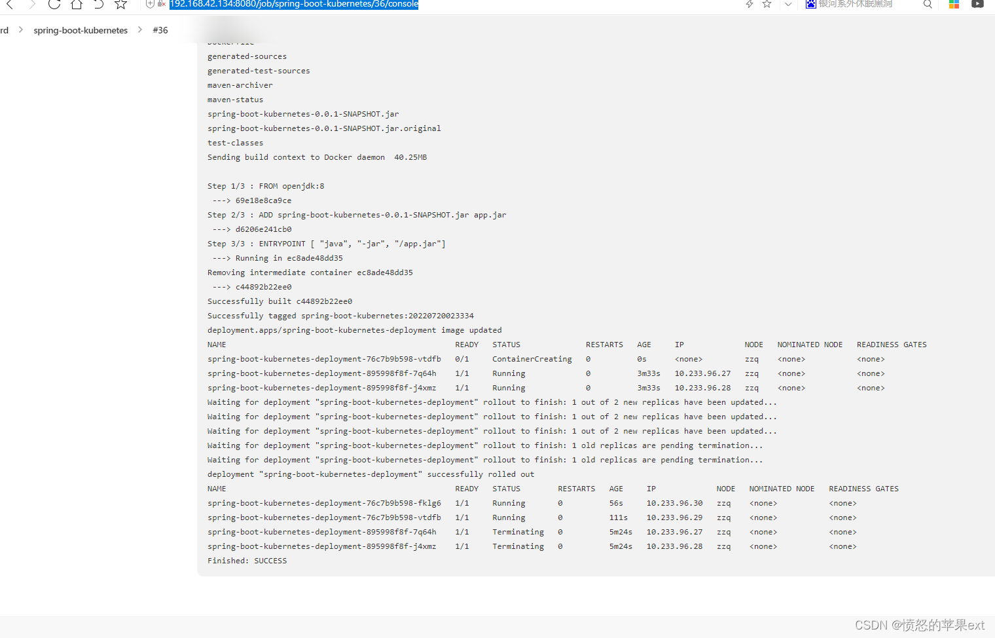Open the colorful four-squares apps icon
The width and height of the screenshot is (995, 638).
(954, 4)
